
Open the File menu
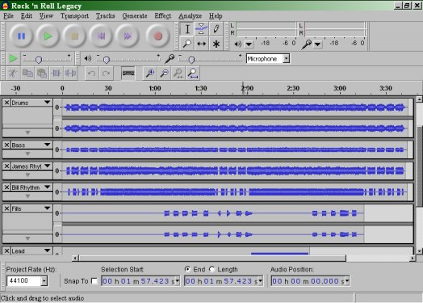coord(8,16)
